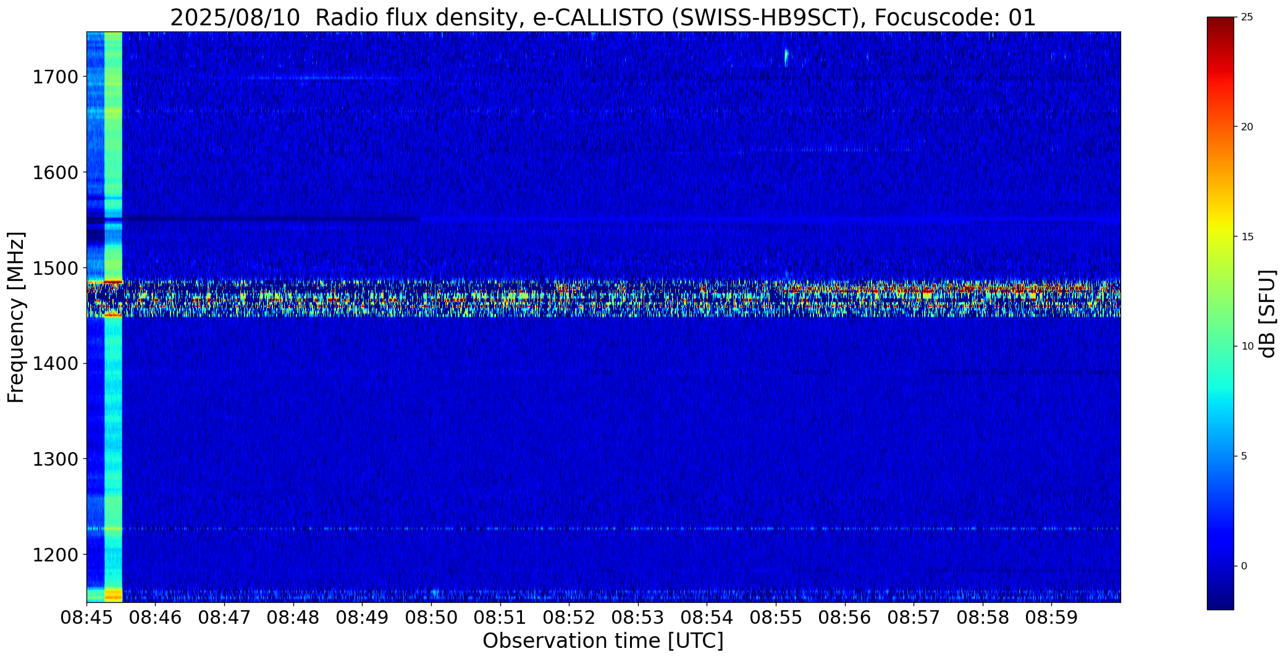Click the Observation time [UTC] axis label

tap(603, 641)
